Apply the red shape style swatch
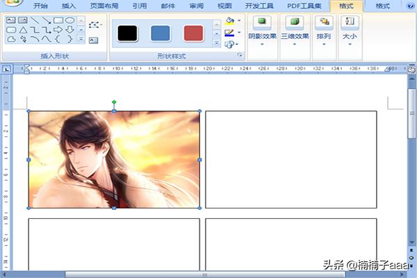The height and width of the screenshot is (278, 417). click(193, 33)
